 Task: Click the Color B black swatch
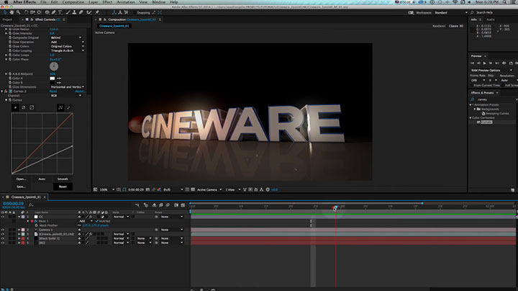point(53,83)
